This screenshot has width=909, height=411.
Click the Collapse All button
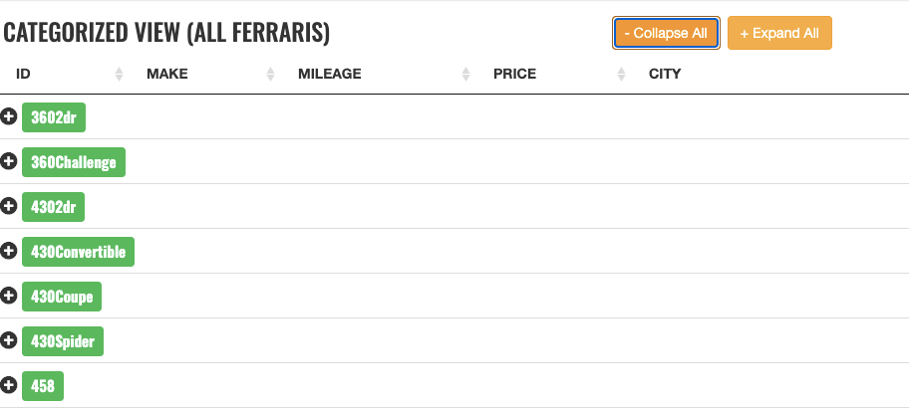666,33
